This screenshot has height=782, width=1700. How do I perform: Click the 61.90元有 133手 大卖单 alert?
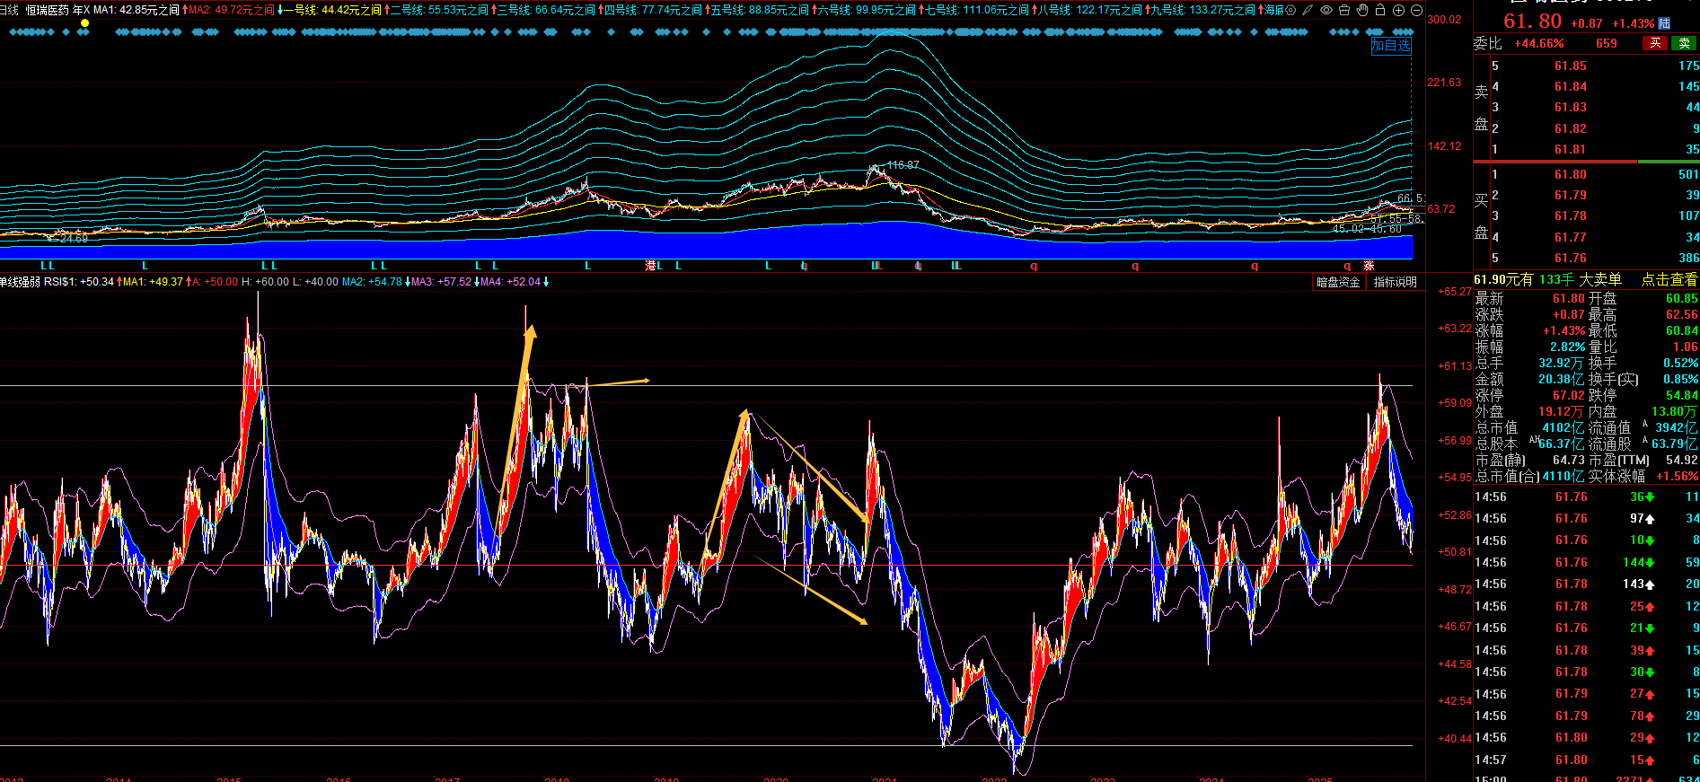click(1547, 279)
